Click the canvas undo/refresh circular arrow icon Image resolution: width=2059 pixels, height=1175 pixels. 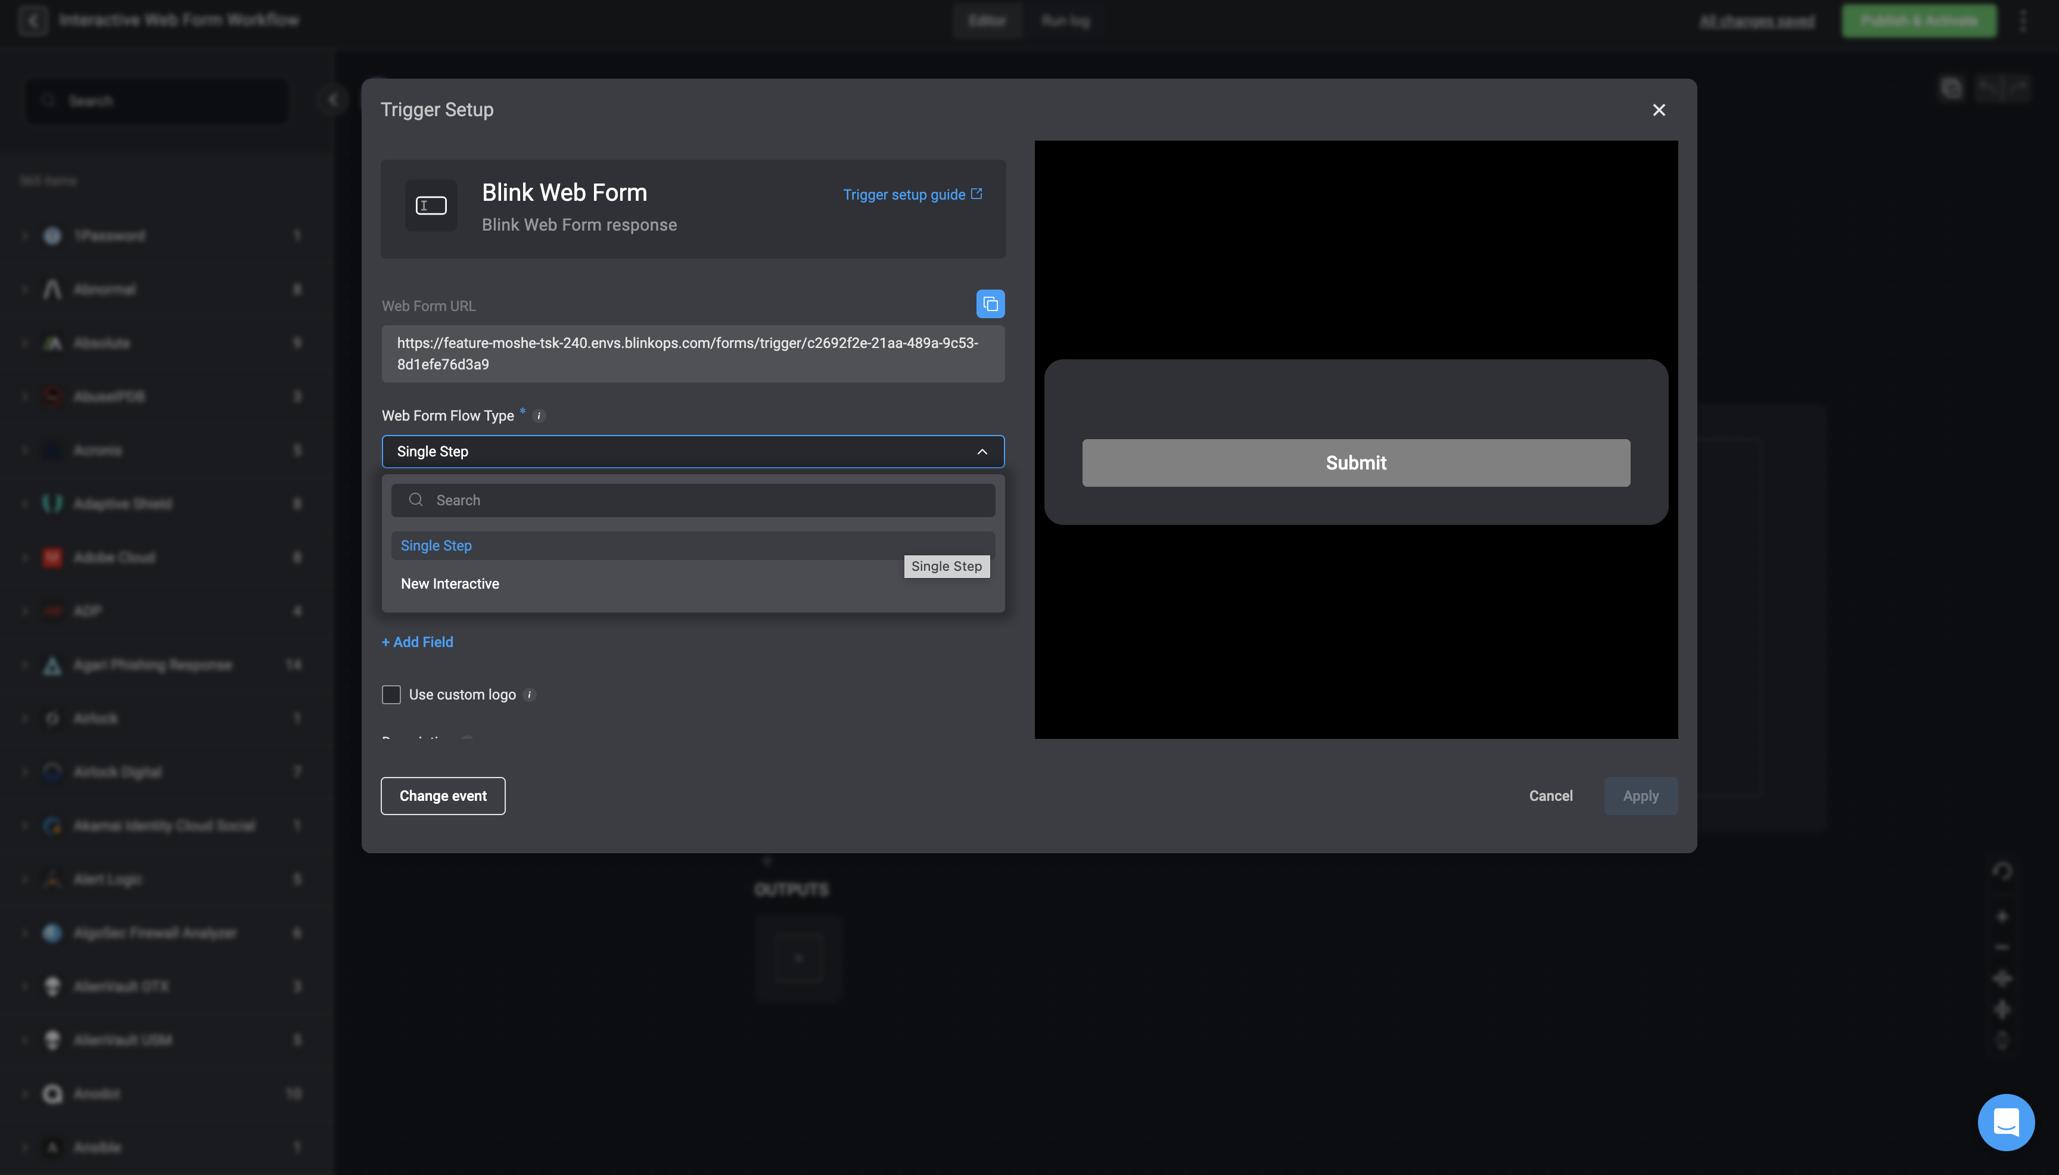pyautogui.click(x=2002, y=872)
